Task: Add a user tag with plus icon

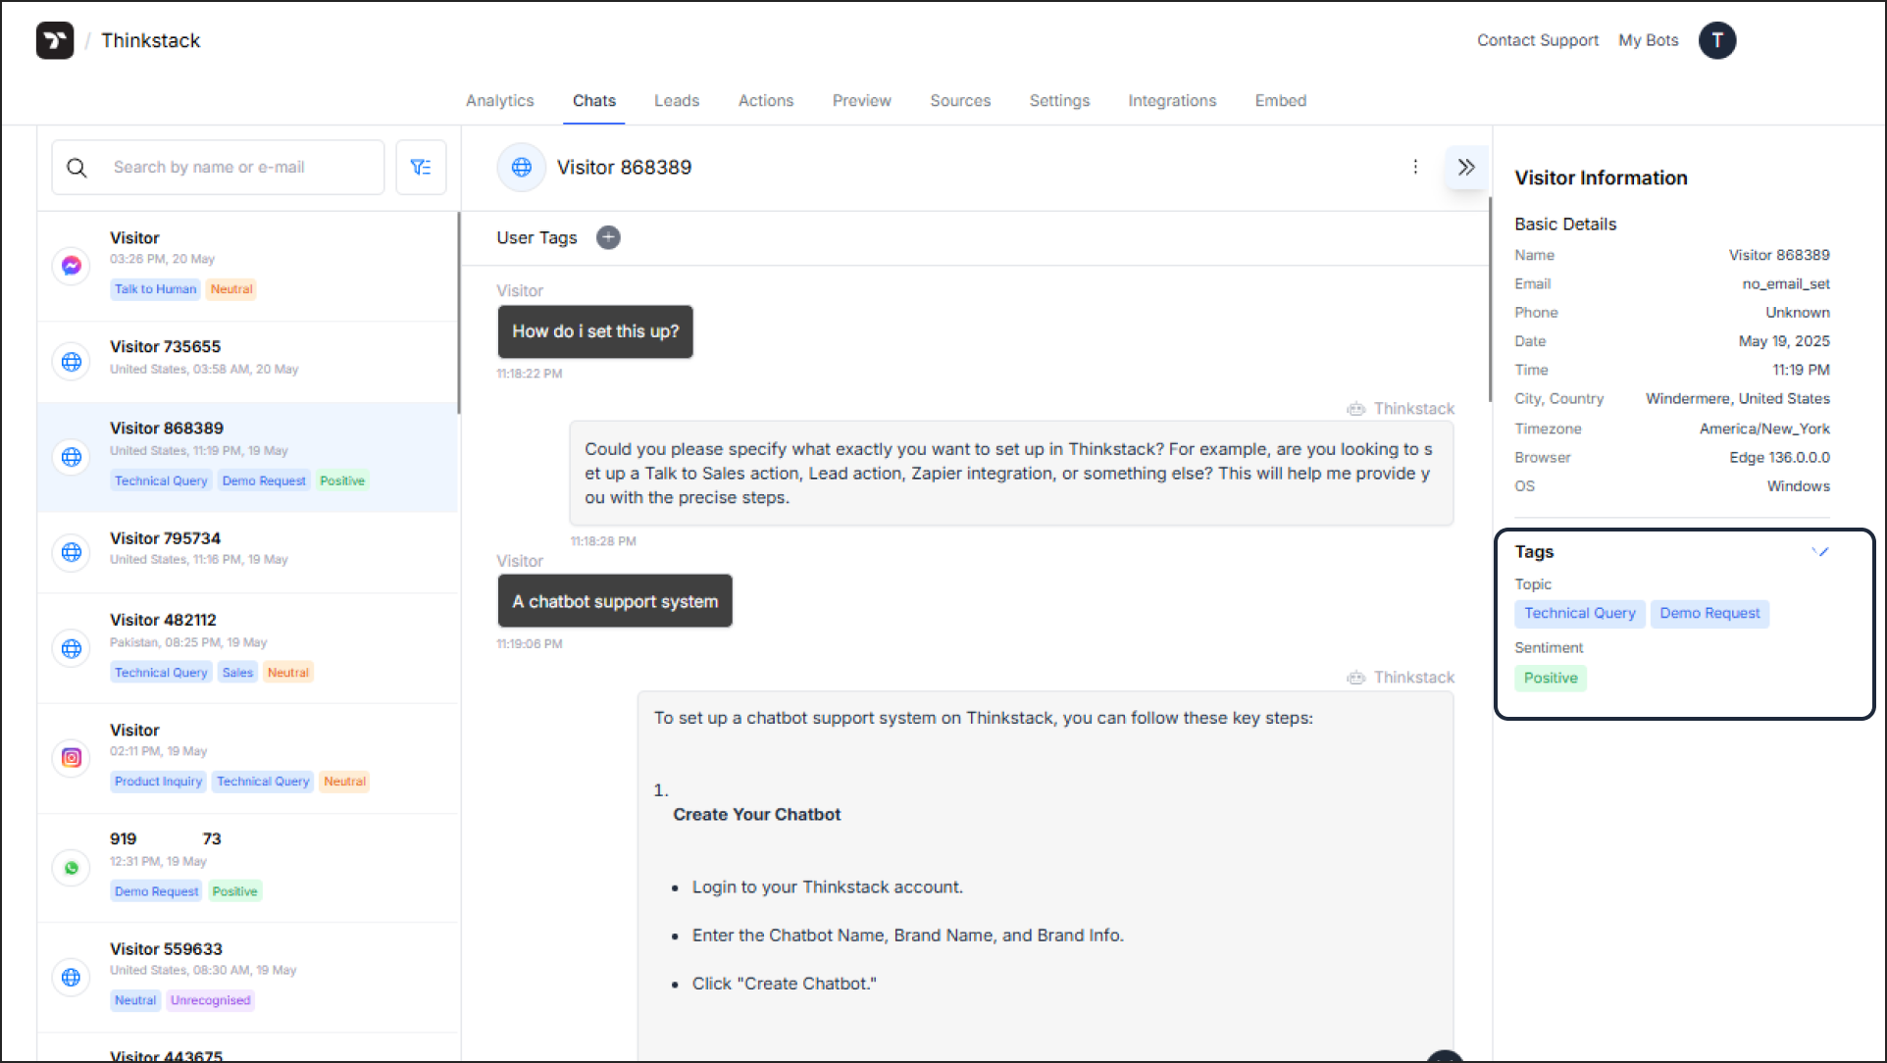Action: pos(608,237)
